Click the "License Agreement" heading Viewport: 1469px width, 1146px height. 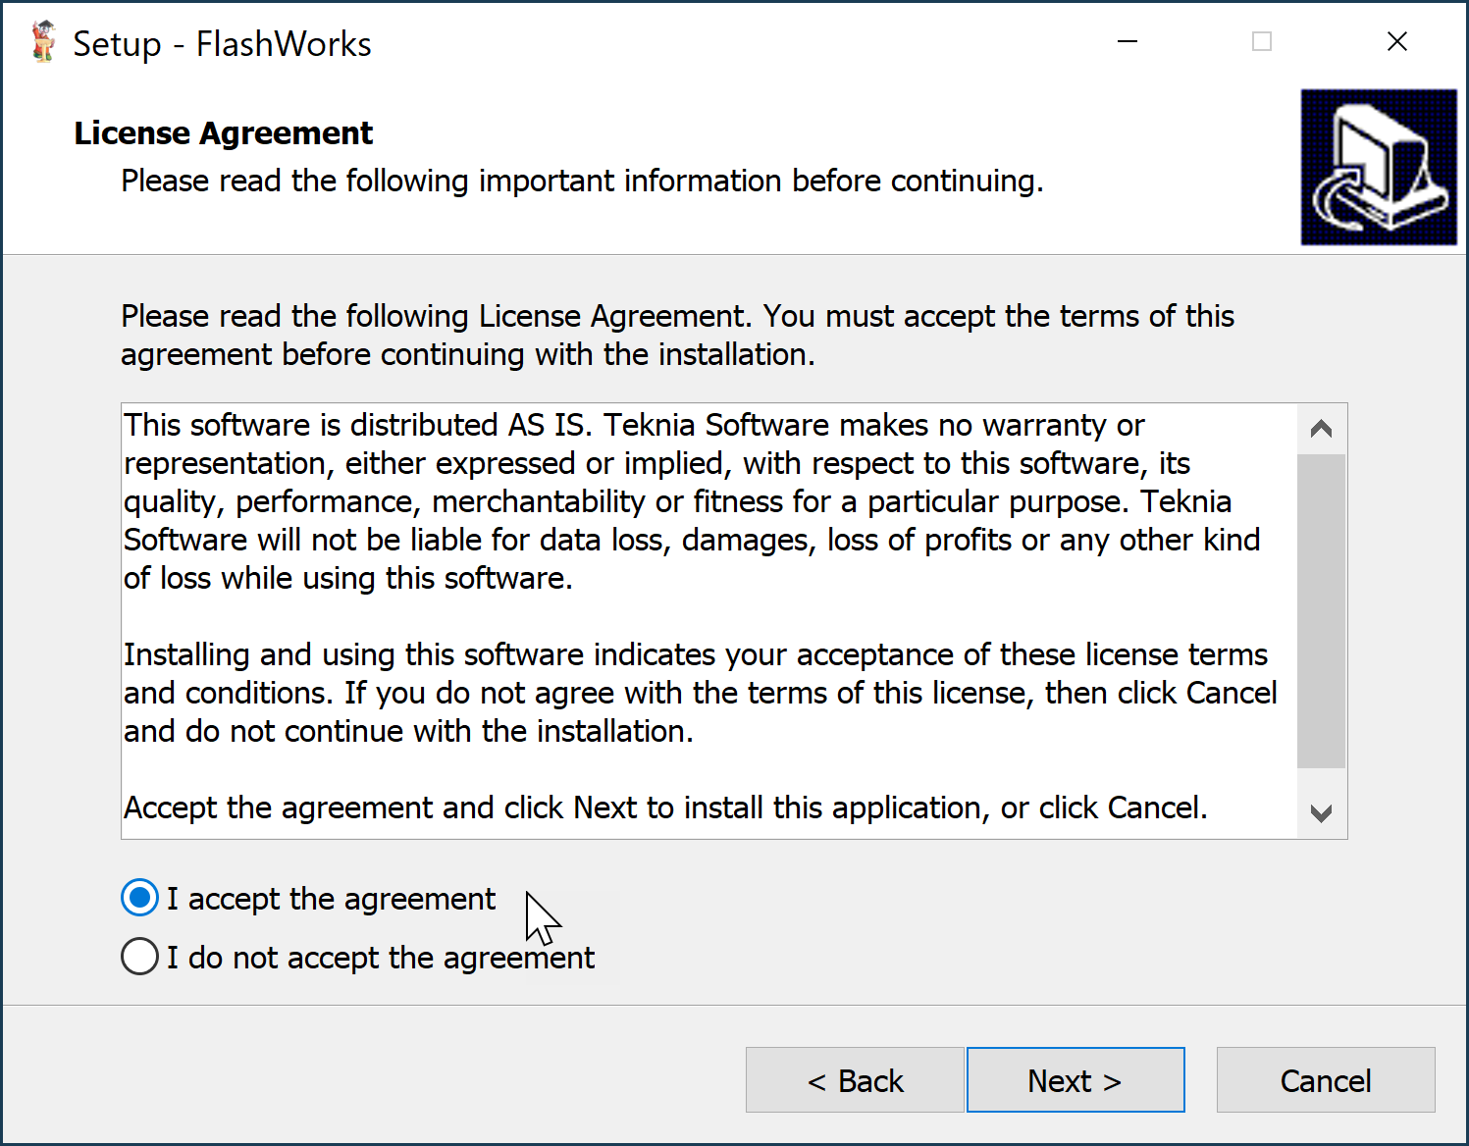pos(224,132)
